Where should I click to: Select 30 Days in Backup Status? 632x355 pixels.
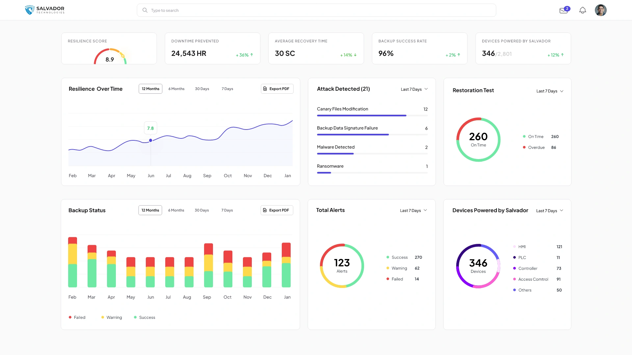click(201, 210)
